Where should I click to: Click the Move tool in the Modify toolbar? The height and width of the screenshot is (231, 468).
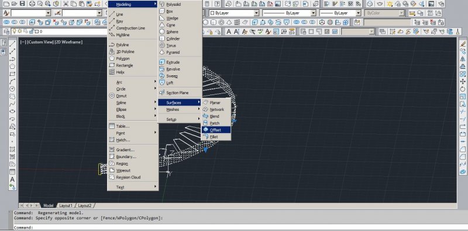pos(463,81)
